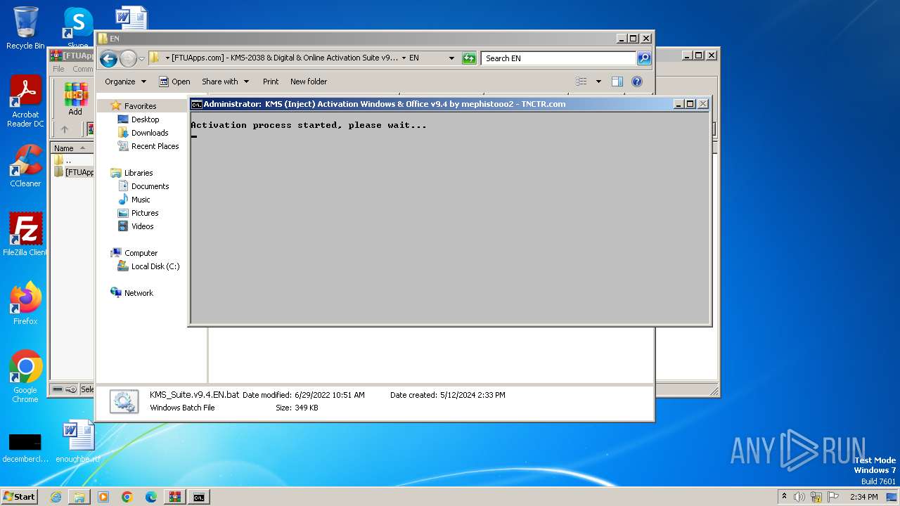The image size is (900, 506).
Task: Click the EN breadcrumb in address bar
Action: (414, 58)
